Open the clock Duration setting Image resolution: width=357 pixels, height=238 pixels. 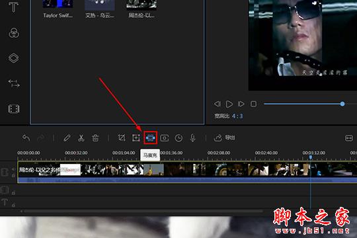coord(178,138)
